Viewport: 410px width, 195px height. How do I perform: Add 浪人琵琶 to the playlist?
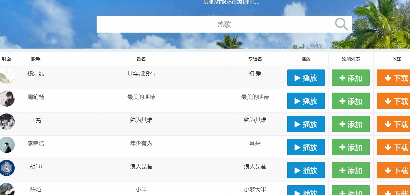pos(351,170)
